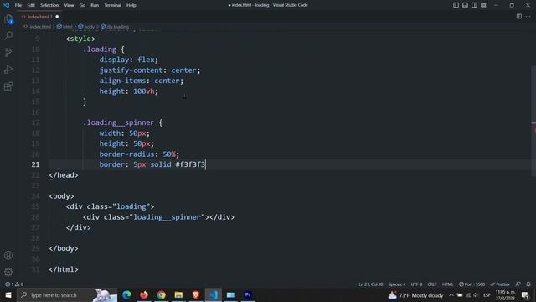Change CRLF end of line sequence

point(432,284)
